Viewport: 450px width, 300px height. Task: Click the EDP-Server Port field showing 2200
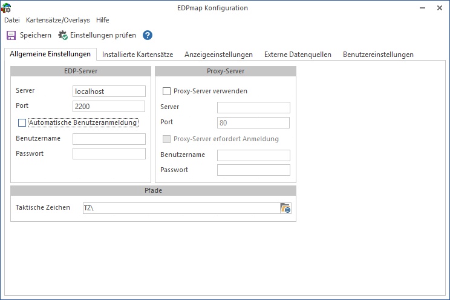click(109, 107)
